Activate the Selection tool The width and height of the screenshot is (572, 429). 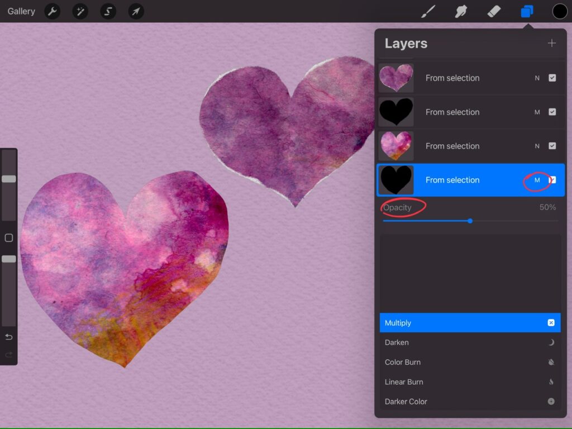click(108, 11)
